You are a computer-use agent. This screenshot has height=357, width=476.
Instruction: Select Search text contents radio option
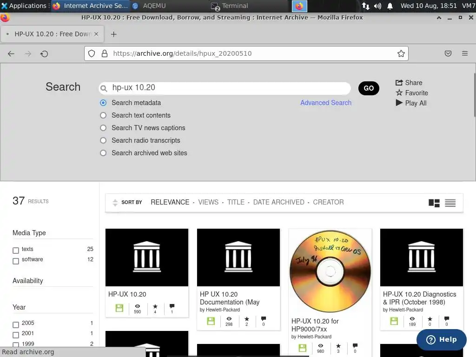(x=103, y=115)
